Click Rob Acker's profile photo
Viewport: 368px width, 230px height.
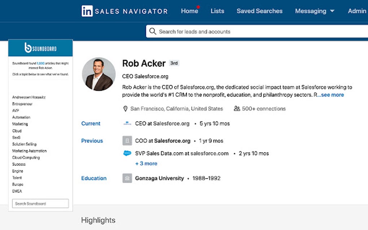pyautogui.click(x=99, y=74)
